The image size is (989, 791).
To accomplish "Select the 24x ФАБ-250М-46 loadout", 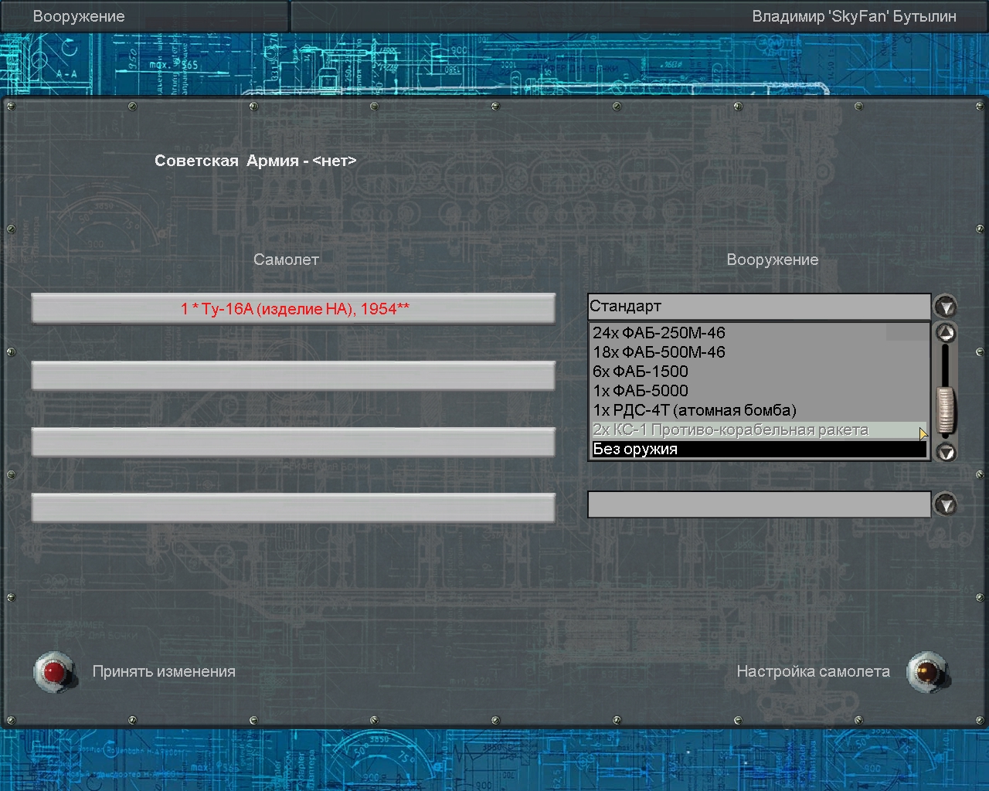I will 759,333.
